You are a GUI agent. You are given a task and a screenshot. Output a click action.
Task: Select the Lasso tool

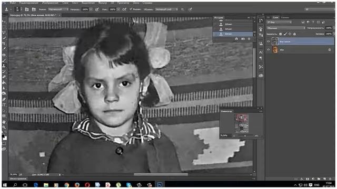point(4,33)
